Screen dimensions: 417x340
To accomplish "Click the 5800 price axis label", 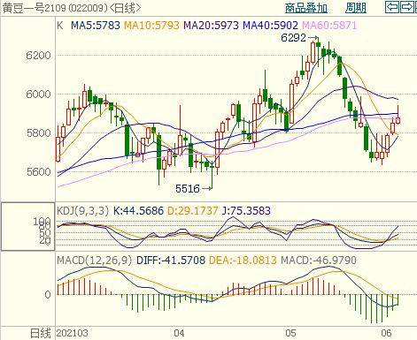I will click(38, 133).
